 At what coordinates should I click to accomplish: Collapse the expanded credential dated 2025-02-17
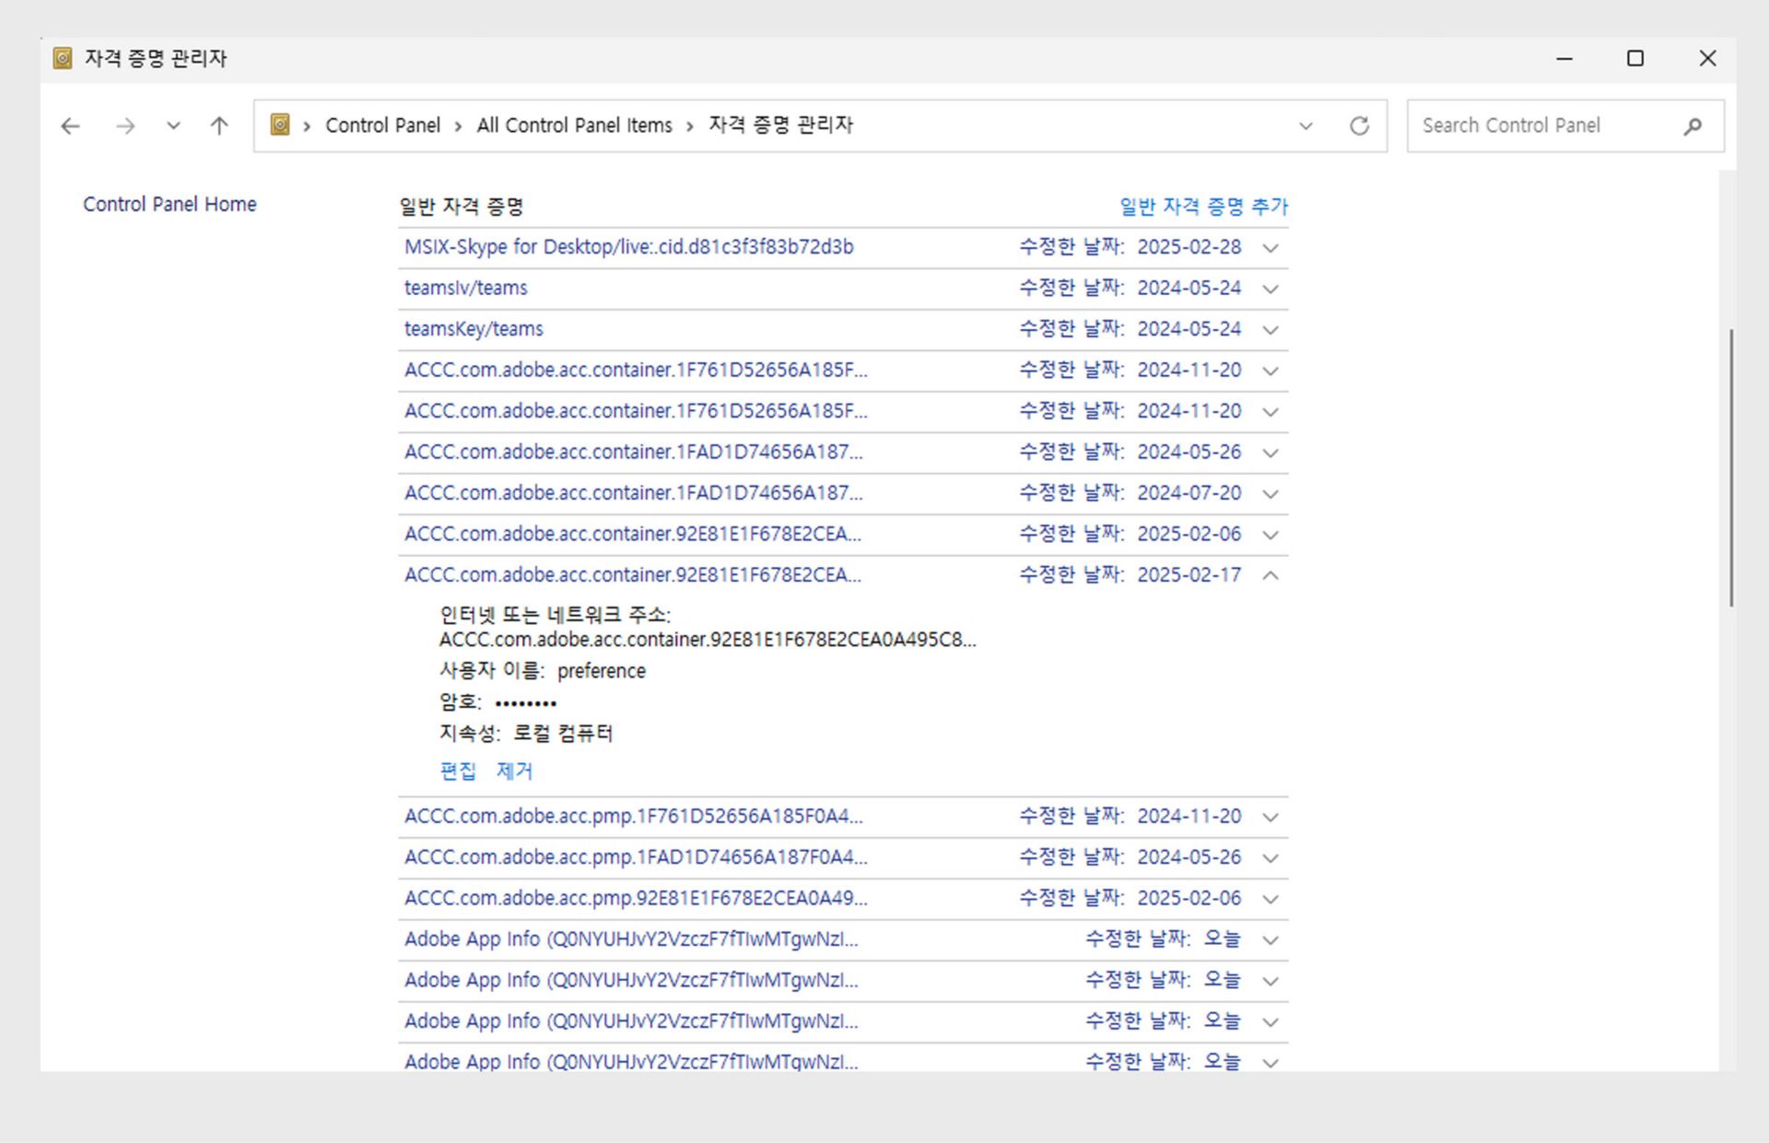tap(1271, 575)
